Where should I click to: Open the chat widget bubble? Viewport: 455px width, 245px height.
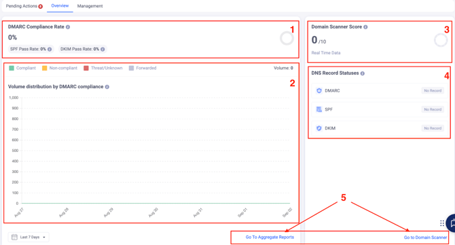pyautogui.click(x=451, y=223)
